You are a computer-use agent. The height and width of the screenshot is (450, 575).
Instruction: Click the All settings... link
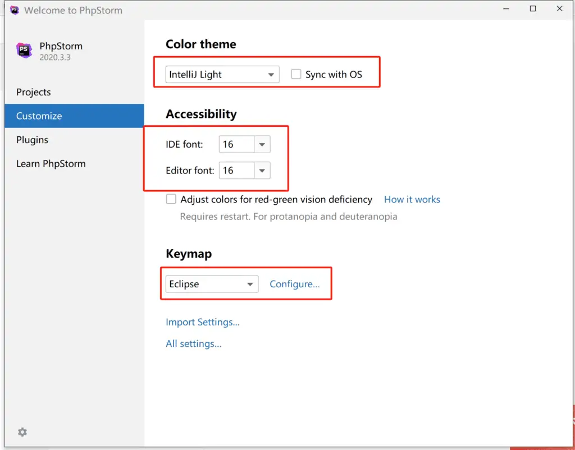point(194,343)
